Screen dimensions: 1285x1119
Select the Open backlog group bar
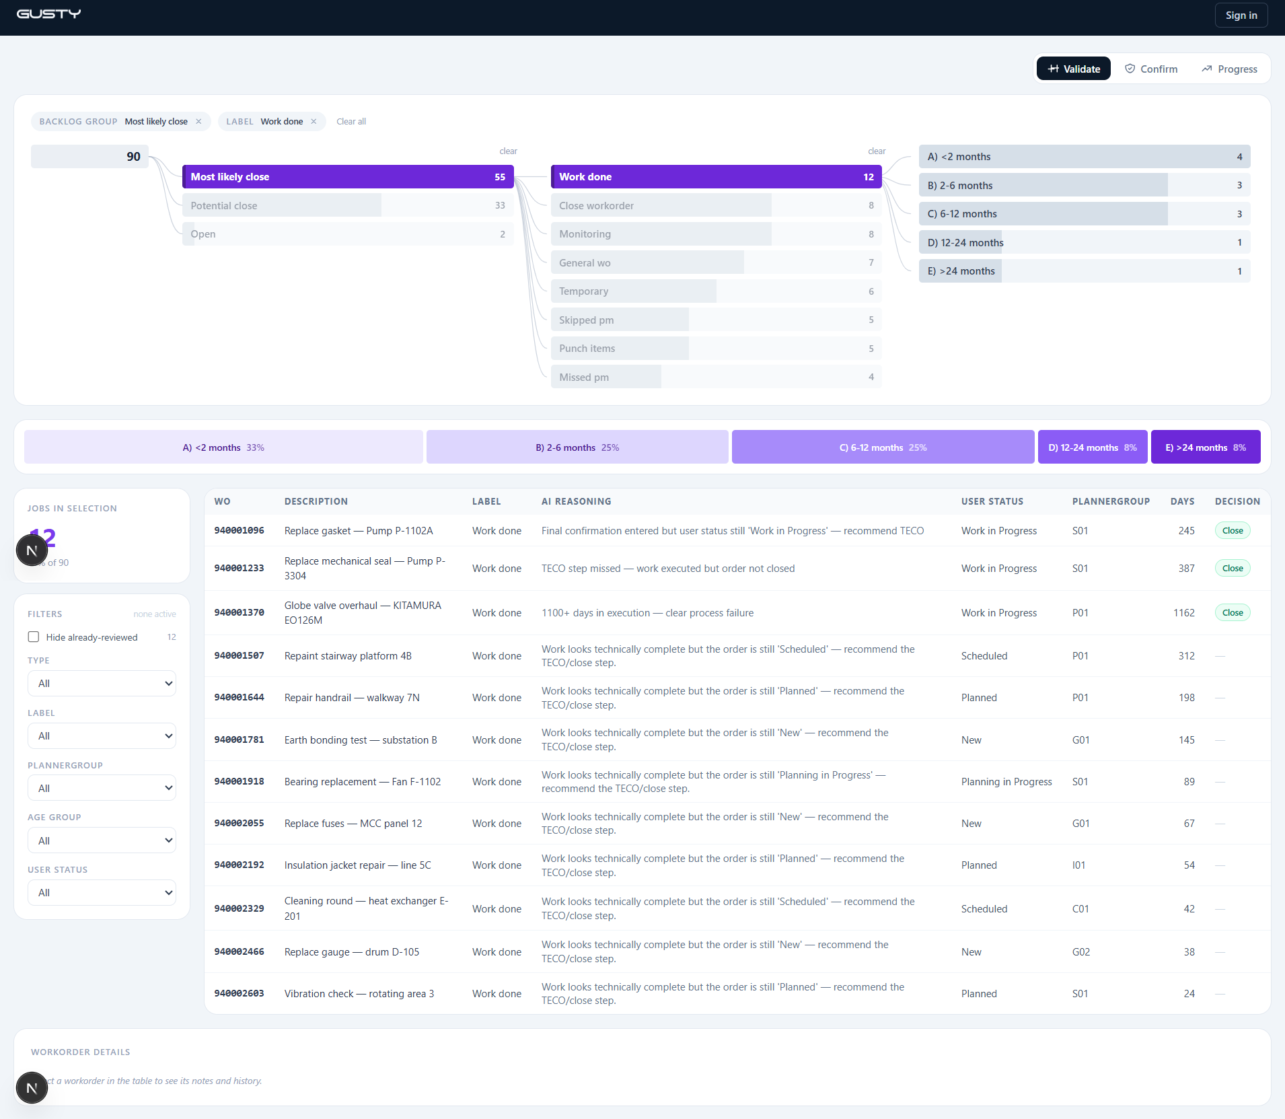click(348, 234)
